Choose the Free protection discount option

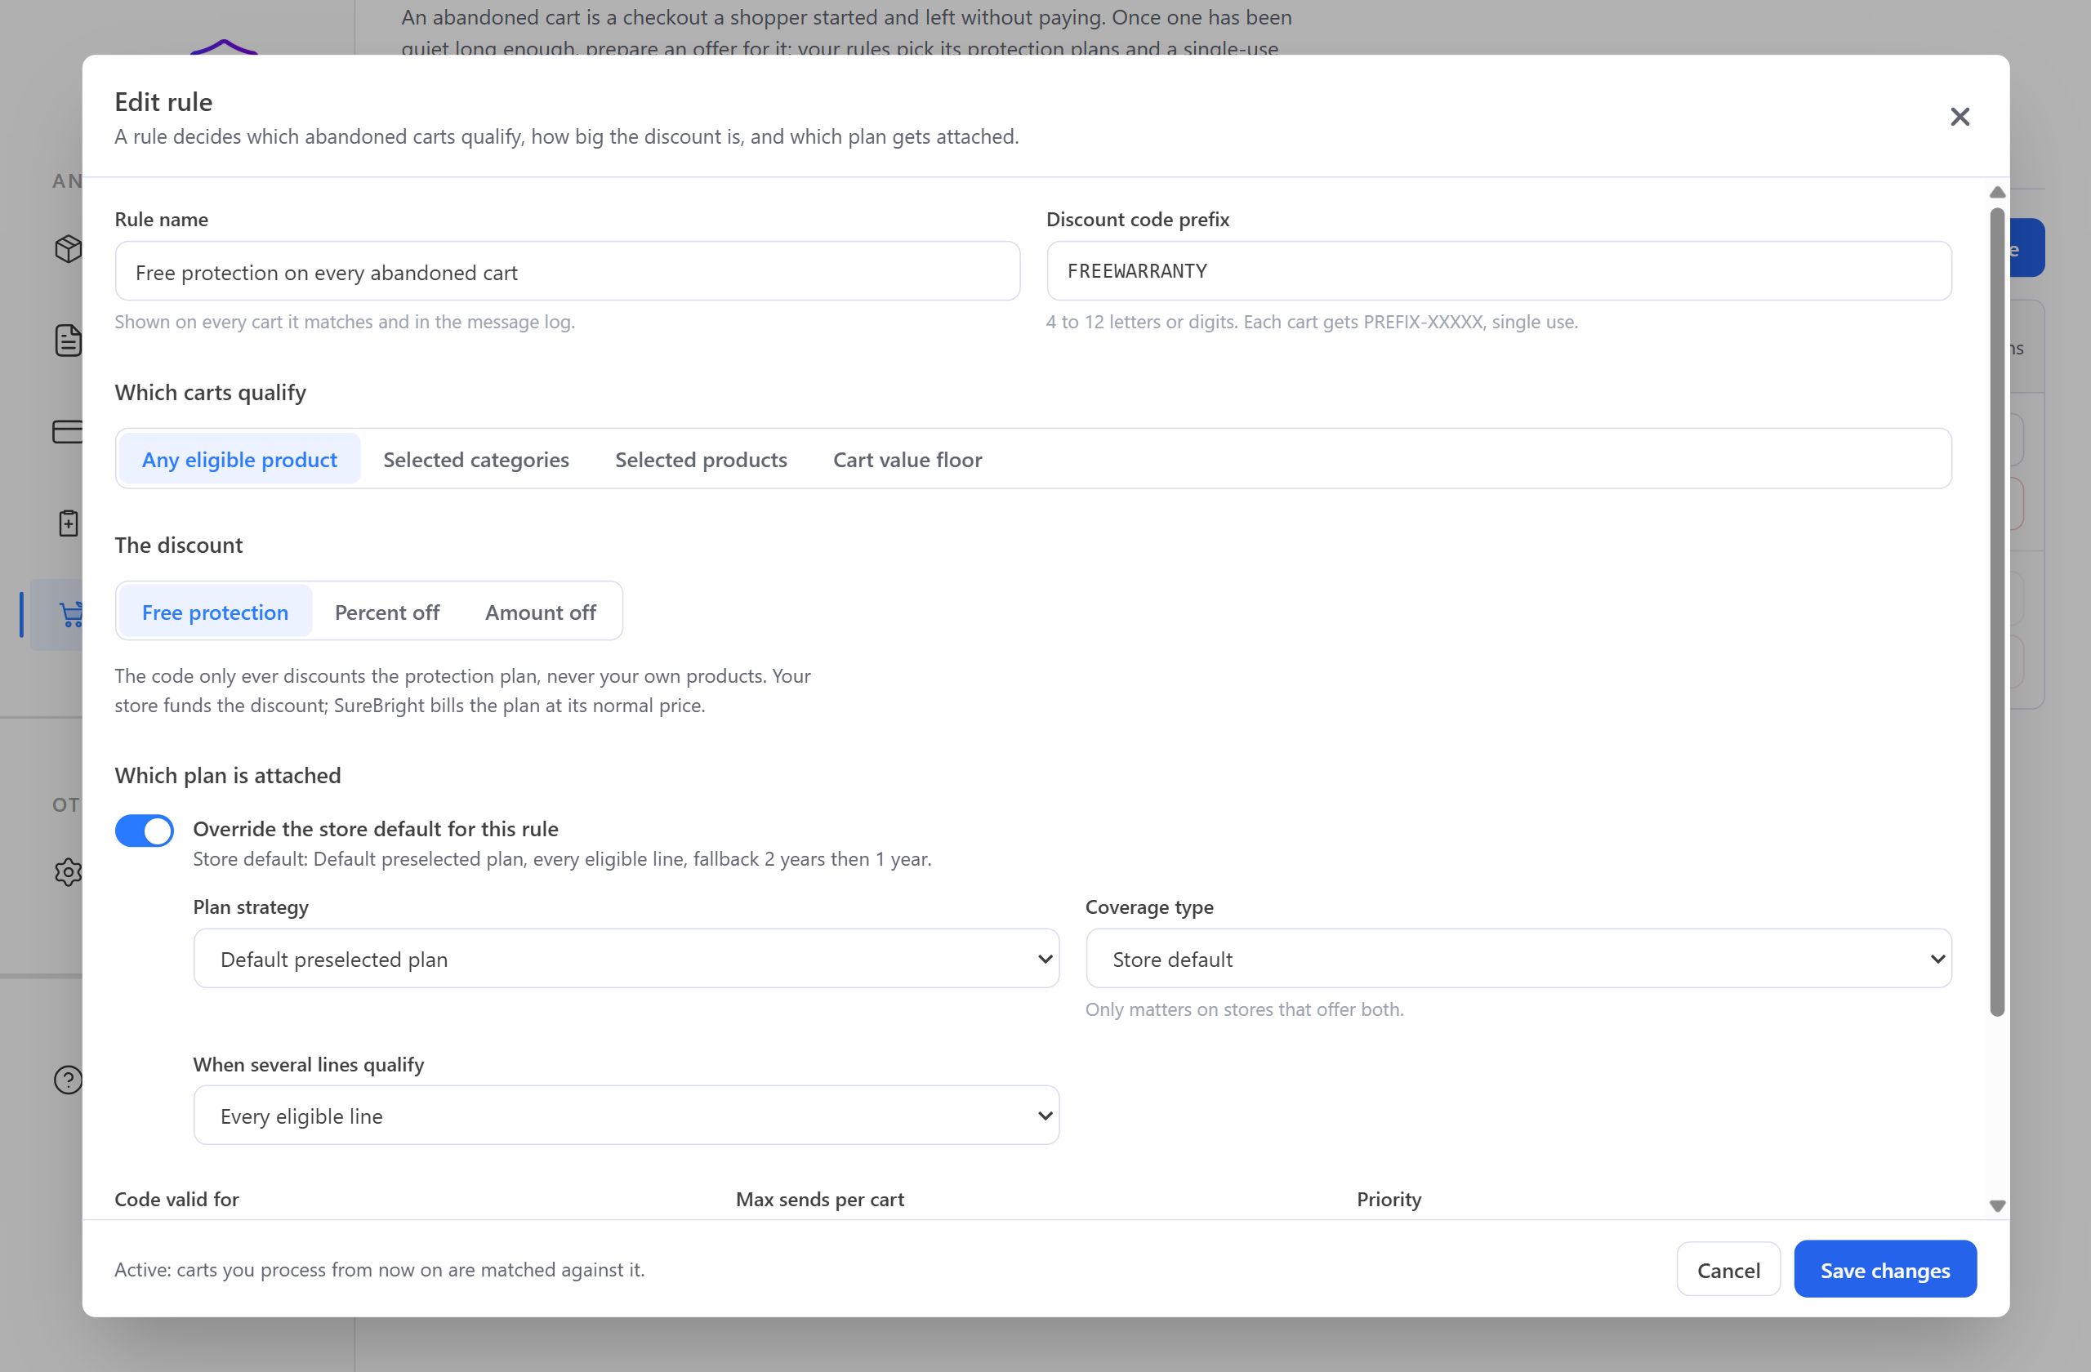[x=214, y=612]
